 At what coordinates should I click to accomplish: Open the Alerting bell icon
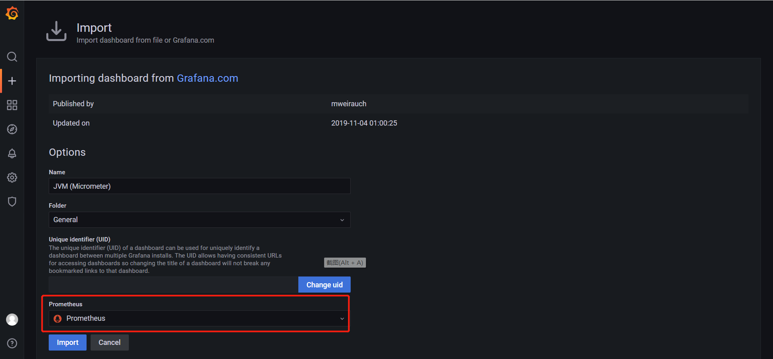(12, 153)
